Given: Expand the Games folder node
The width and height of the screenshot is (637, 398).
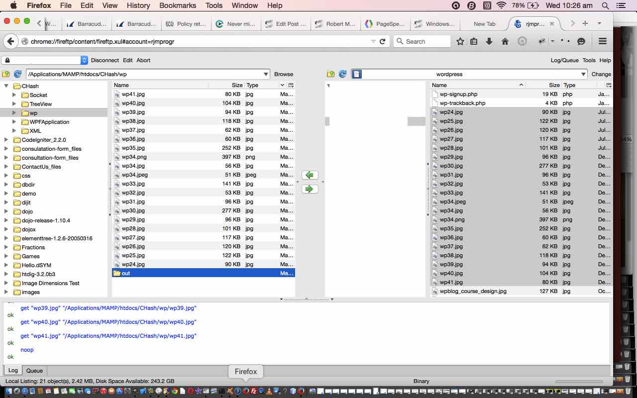Looking at the screenshot, I should click(6, 256).
